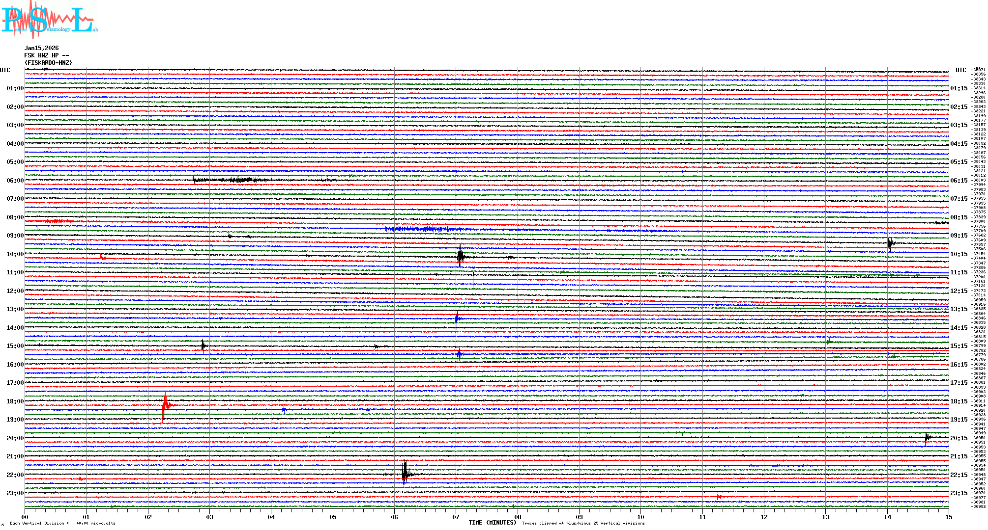The width and height of the screenshot is (988, 530).
Task: Click the Jan15,2026 date label
Action: pos(41,48)
